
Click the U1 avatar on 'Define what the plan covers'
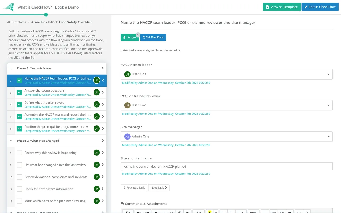tap(96, 105)
